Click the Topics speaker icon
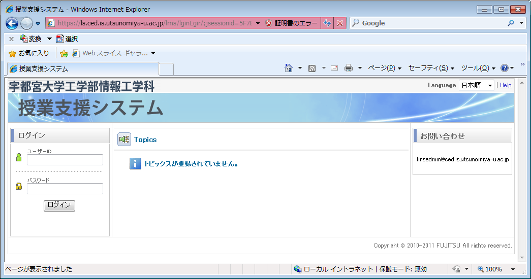Viewport: 531px width, 279px height. tap(124, 139)
